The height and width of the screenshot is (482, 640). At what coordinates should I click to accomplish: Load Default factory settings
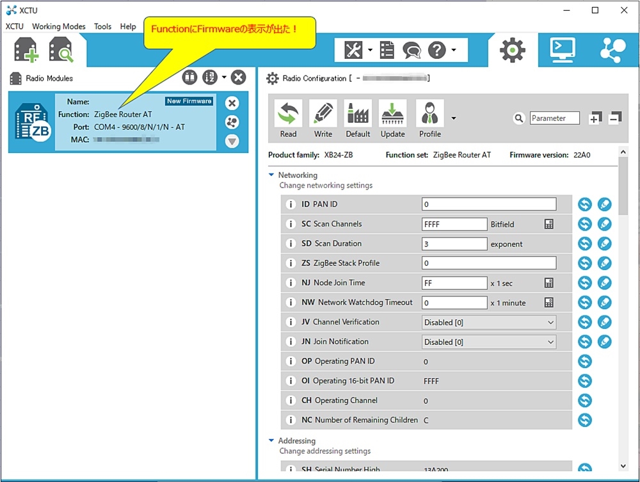pos(358,119)
